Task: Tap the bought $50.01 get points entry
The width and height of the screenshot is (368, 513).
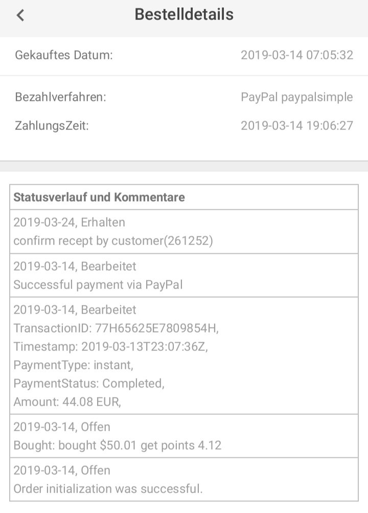Action: pyautogui.click(x=117, y=445)
